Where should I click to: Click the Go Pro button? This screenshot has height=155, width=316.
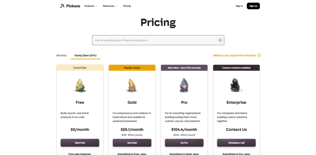pyautogui.click(x=184, y=143)
